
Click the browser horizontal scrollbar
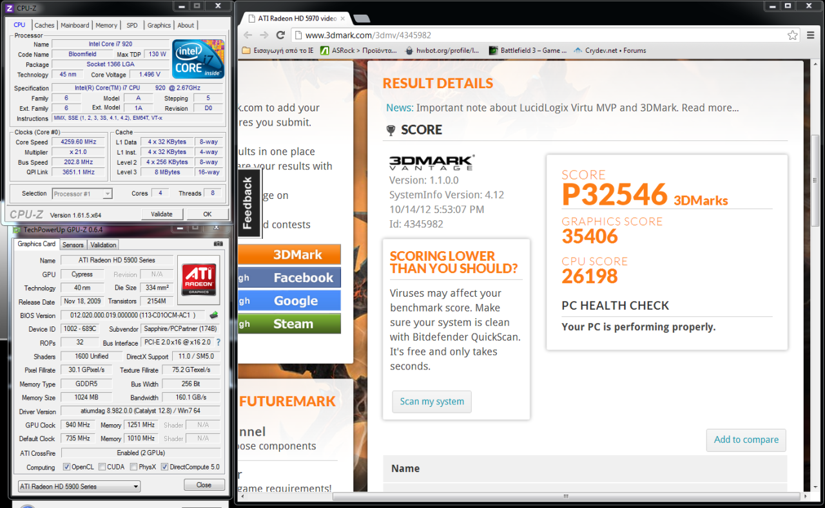(567, 496)
